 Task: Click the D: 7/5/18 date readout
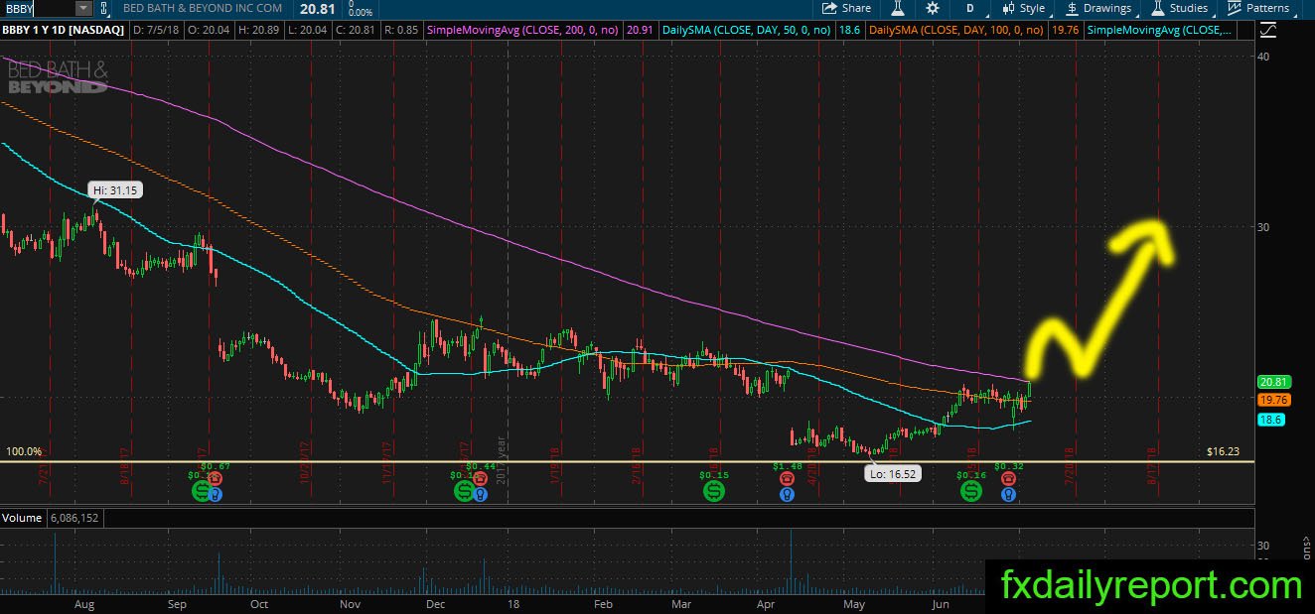[x=157, y=31]
